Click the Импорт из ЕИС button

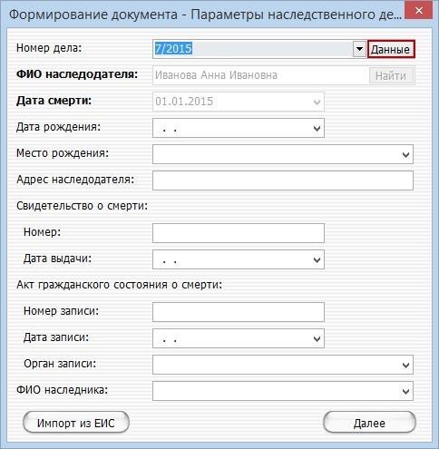point(76,423)
